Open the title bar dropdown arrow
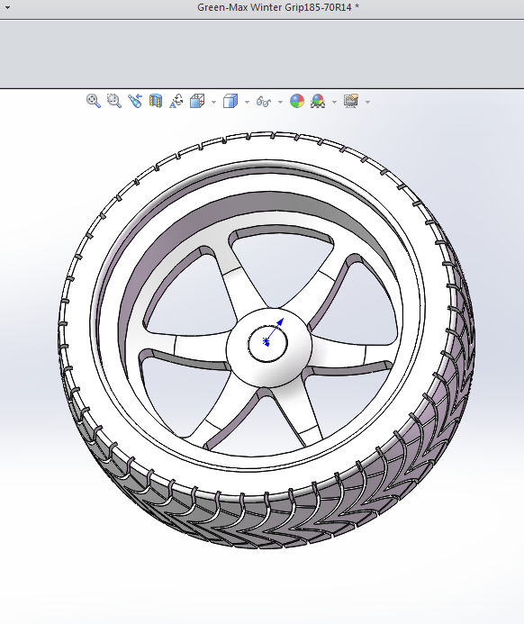Image resolution: width=524 pixels, height=624 pixels. [x=7, y=7]
